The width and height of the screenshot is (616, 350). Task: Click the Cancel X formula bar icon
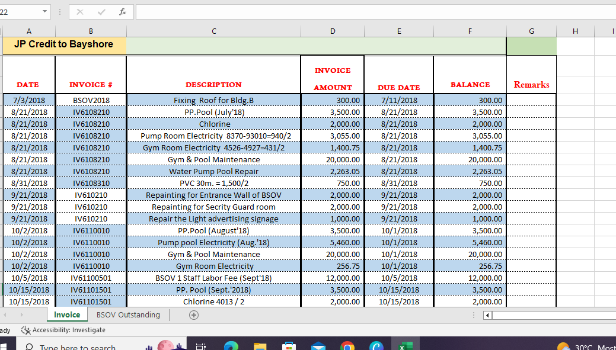(x=80, y=12)
